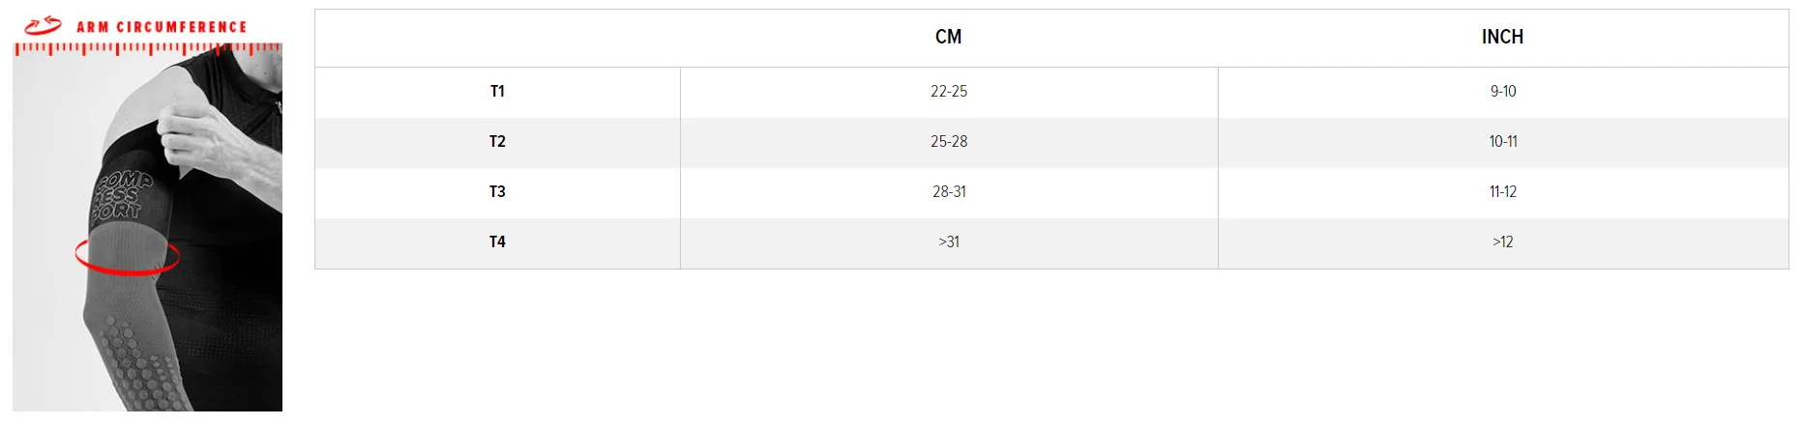Screen dimensions: 1803x425
Task: Click the ARM CIRCUMFERENCE heading text
Action: [162, 27]
